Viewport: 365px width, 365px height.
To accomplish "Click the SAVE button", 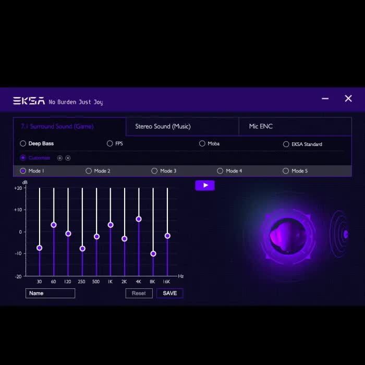I will (169, 293).
